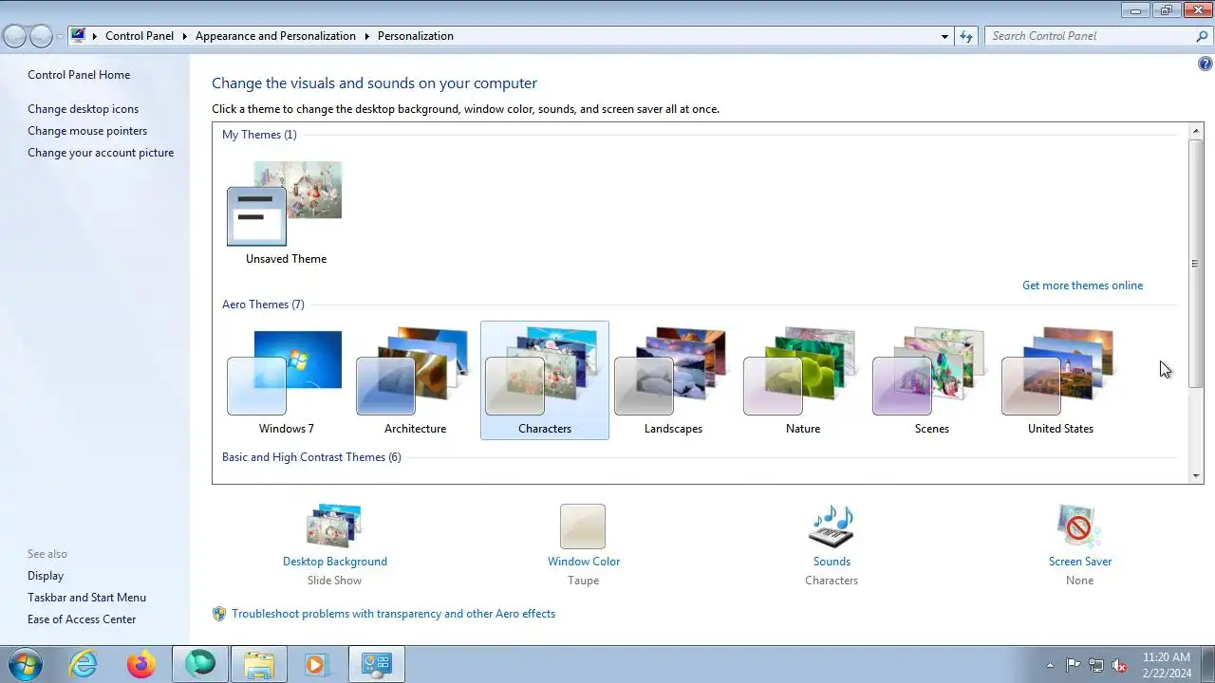Expand arrow after Appearance and Personalization breadcrumb
This screenshot has height=683, width=1215.
click(x=366, y=36)
